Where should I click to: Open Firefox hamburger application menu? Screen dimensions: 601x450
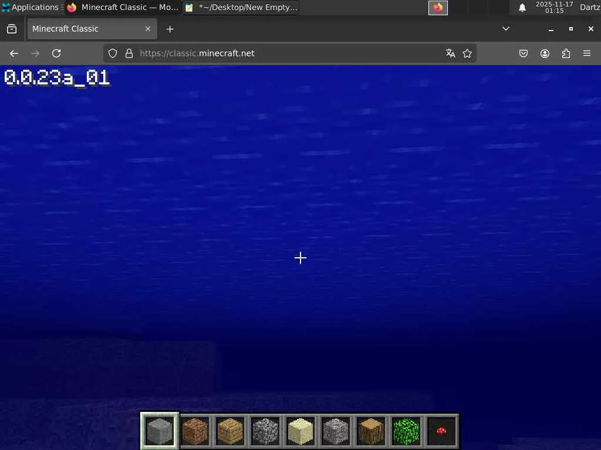click(587, 53)
